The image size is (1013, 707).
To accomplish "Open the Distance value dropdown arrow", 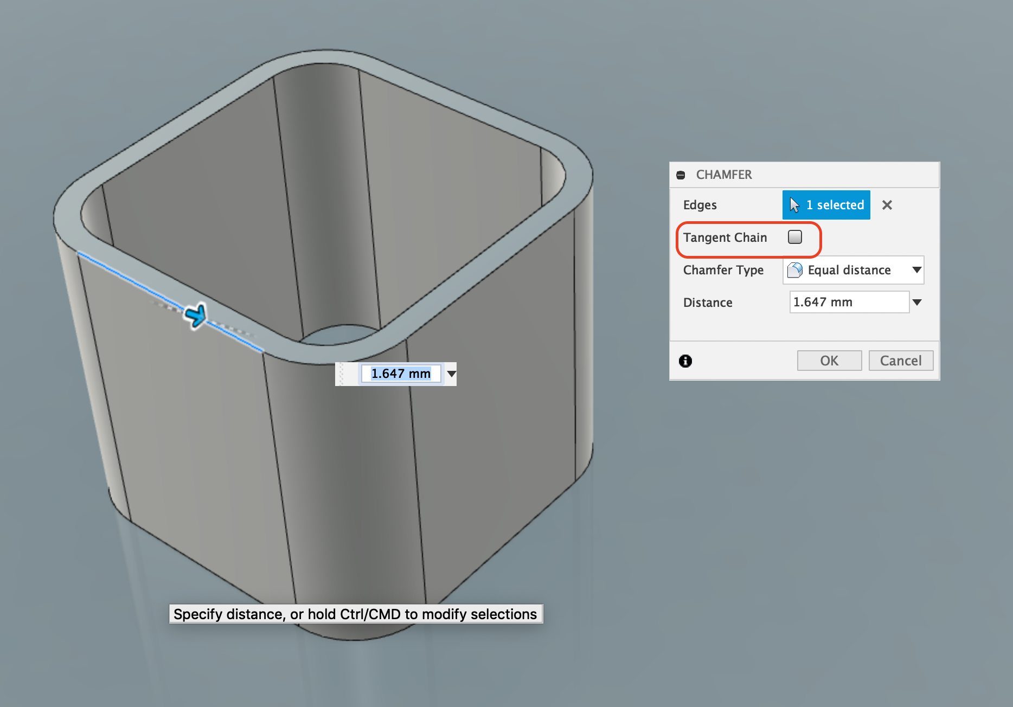I will pos(917,302).
